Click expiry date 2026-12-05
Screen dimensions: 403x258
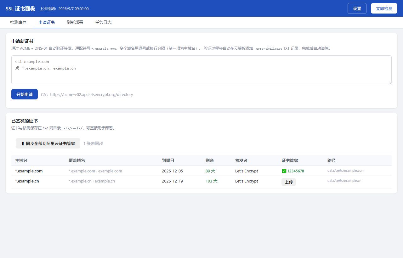(172, 171)
